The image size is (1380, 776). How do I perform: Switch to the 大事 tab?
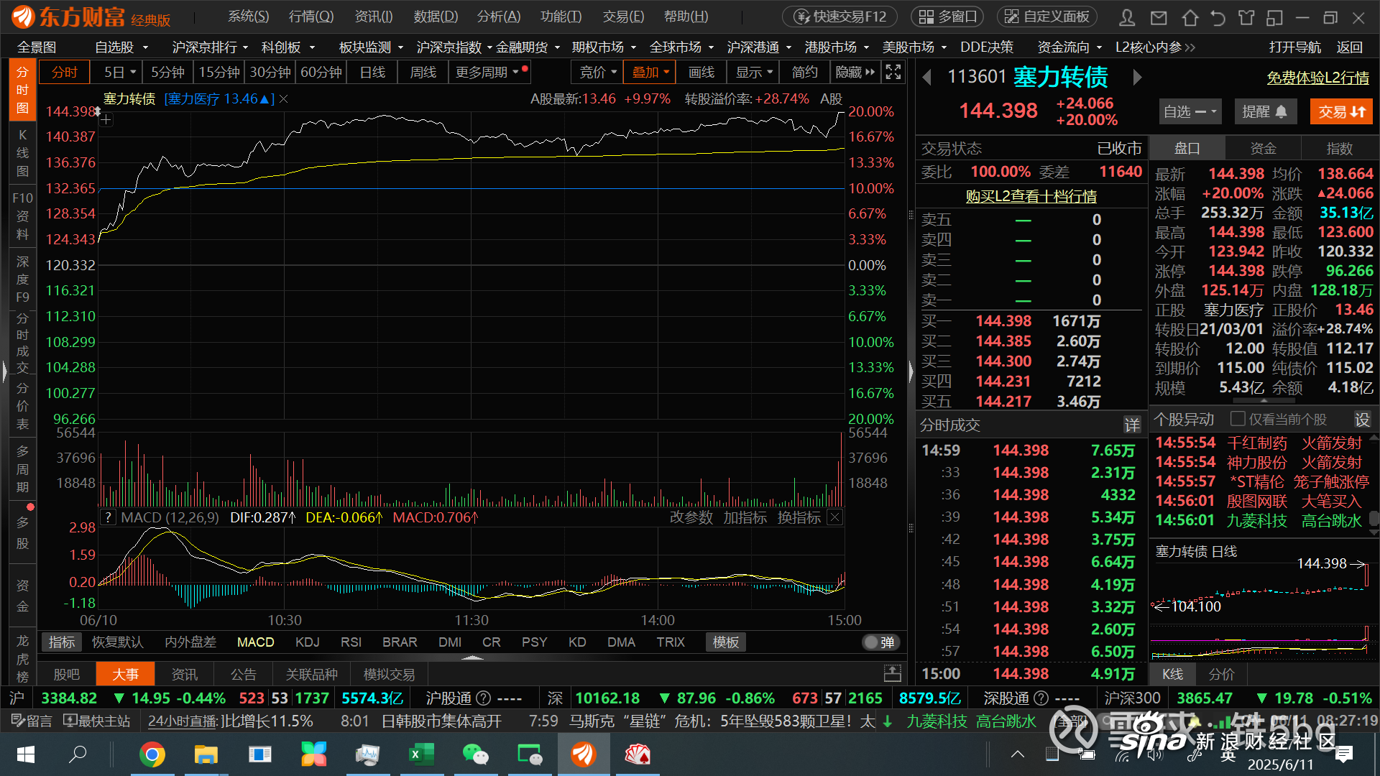tap(125, 674)
